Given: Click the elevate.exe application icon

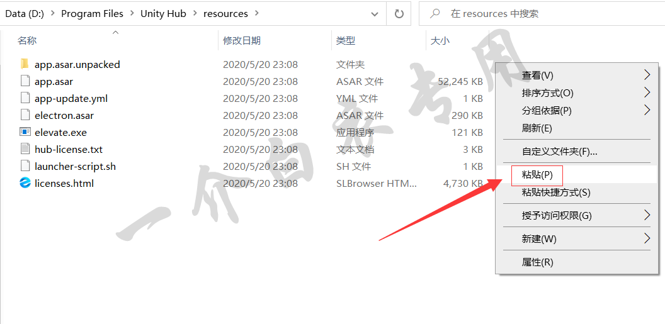Looking at the screenshot, I should (25, 132).
